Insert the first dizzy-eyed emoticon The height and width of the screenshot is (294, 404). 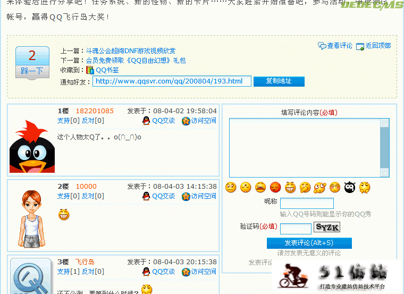(231, 187)
